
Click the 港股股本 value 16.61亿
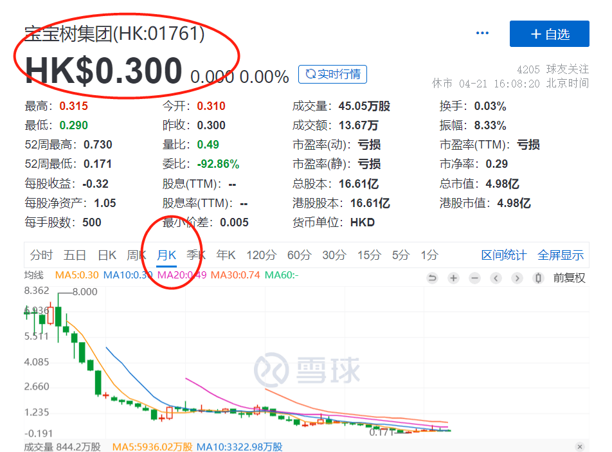(x=370, y=203)
